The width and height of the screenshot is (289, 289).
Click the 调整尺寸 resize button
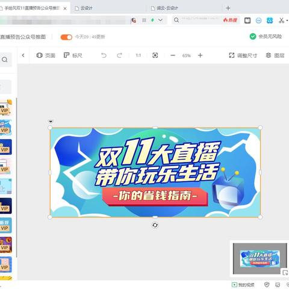click(x=243, y=55)
